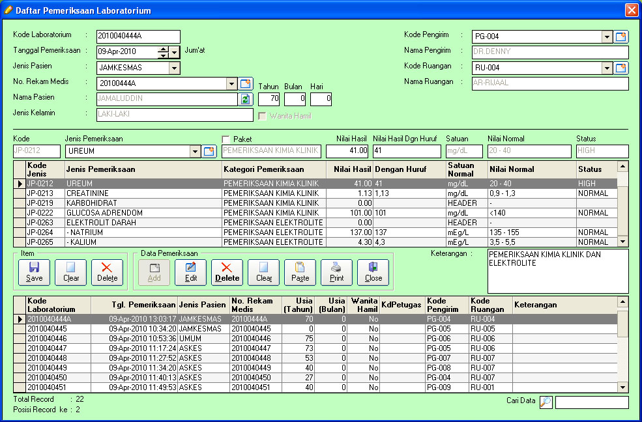642x422 pixels.
Task: Refresh patient name with green arrow icon
Action: click(245, 99)
